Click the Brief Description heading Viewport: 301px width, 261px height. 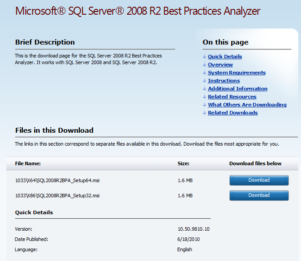tap(45, 42)
